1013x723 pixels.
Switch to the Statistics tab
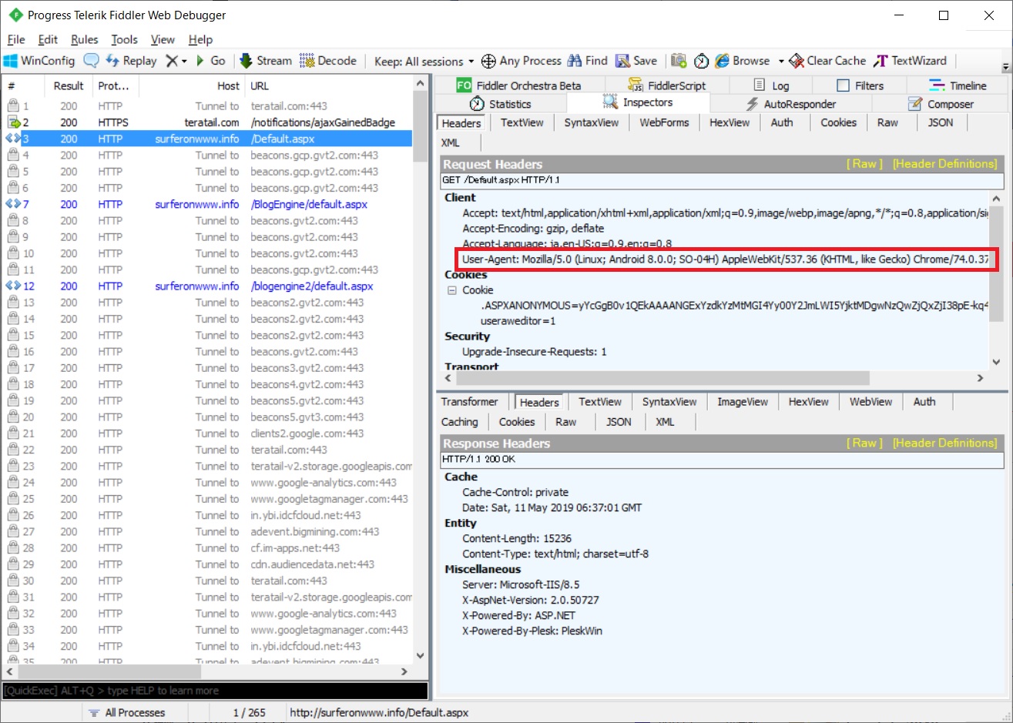point(501,104)
